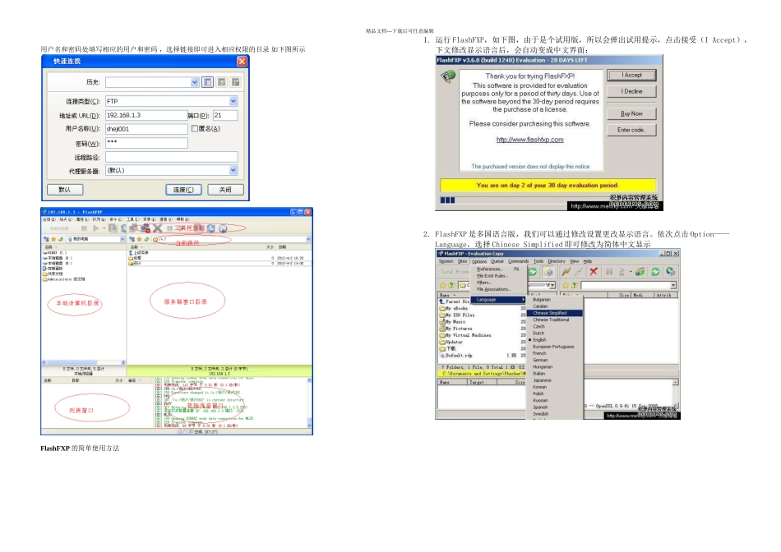Open the connection type FTP dropdown

(233, 101)
